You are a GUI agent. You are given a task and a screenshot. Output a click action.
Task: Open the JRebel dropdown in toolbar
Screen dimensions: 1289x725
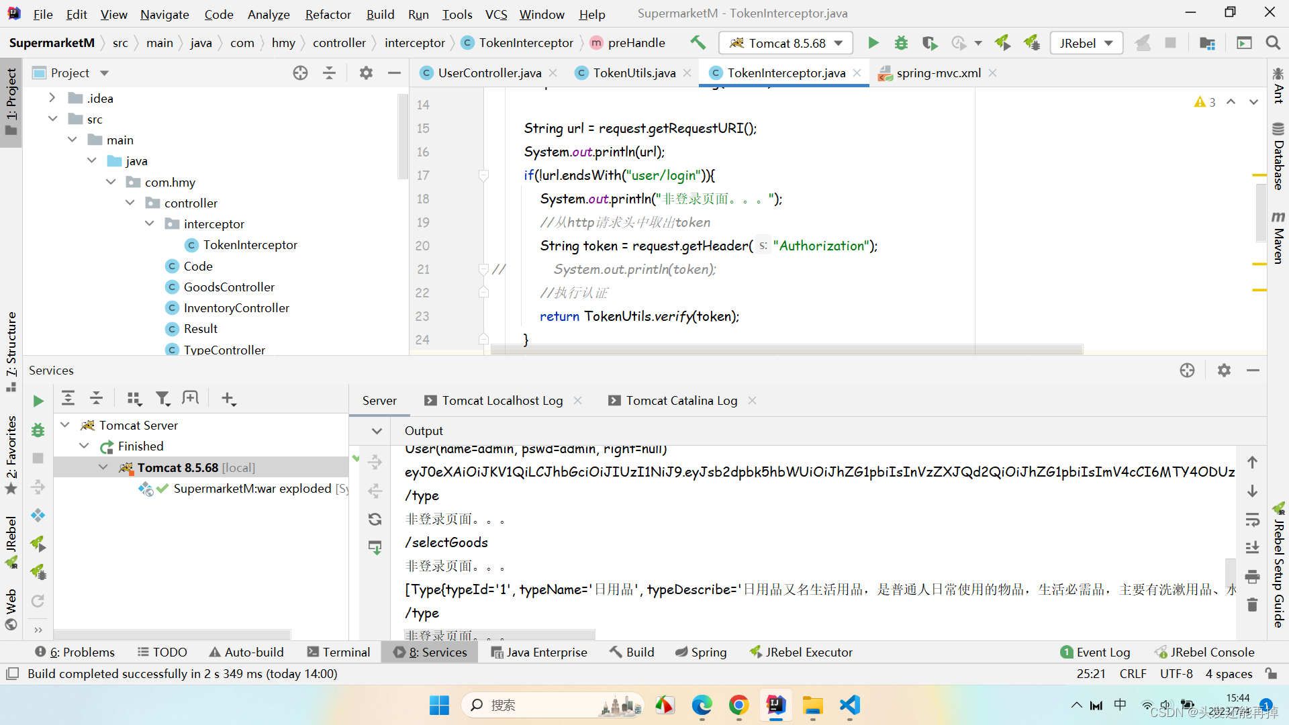pos(1086,43)
